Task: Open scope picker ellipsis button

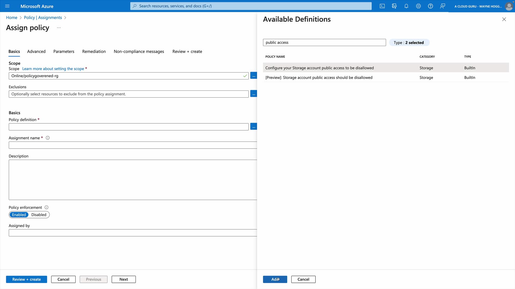Action: (x=253, y=76)
